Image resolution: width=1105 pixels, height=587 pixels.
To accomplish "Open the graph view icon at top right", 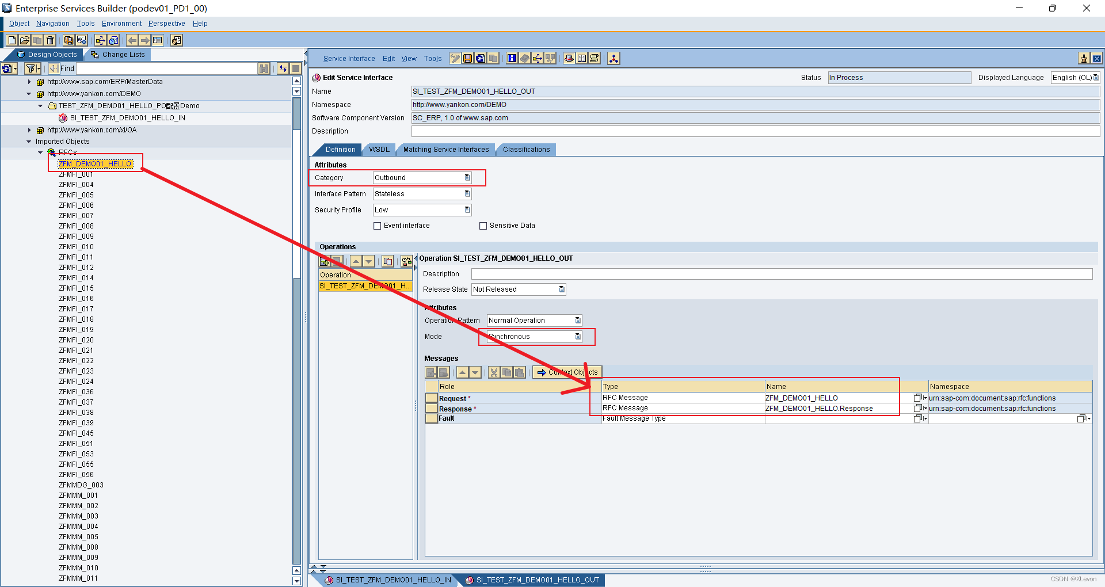I will 613,58.
